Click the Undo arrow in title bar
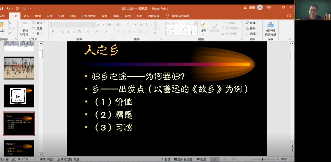331x162 pixels. (x=8, y=8)
